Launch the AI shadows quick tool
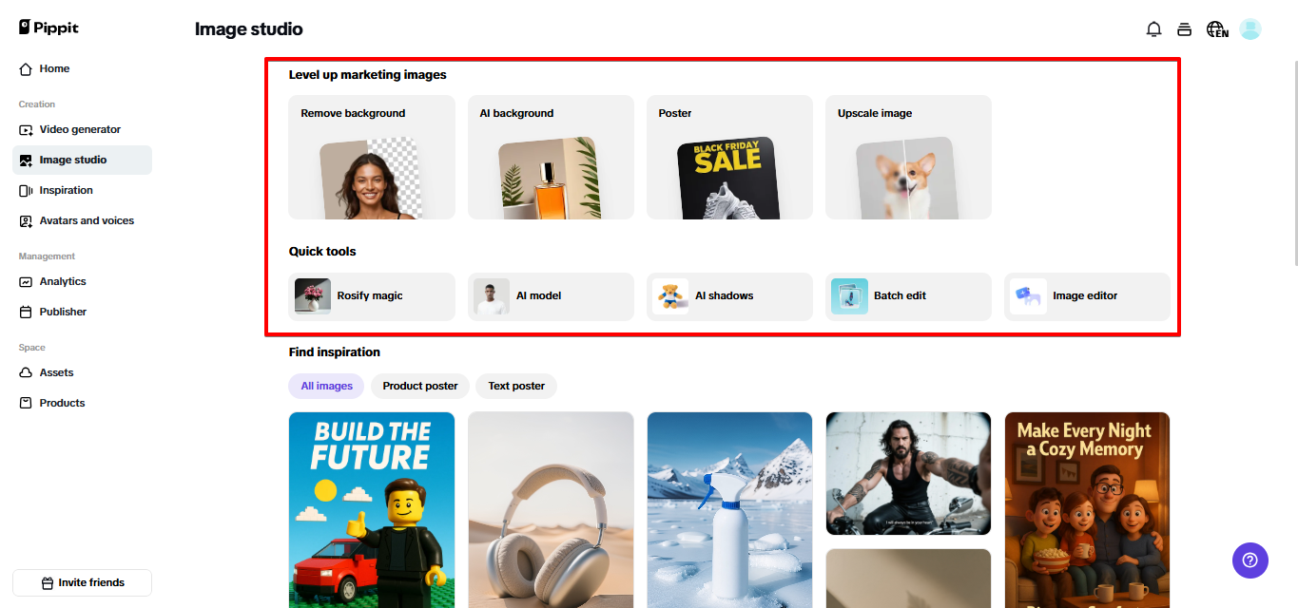The width and height of the screenshot is (1298, 608). pyautogui.click(x=729, y=296)
